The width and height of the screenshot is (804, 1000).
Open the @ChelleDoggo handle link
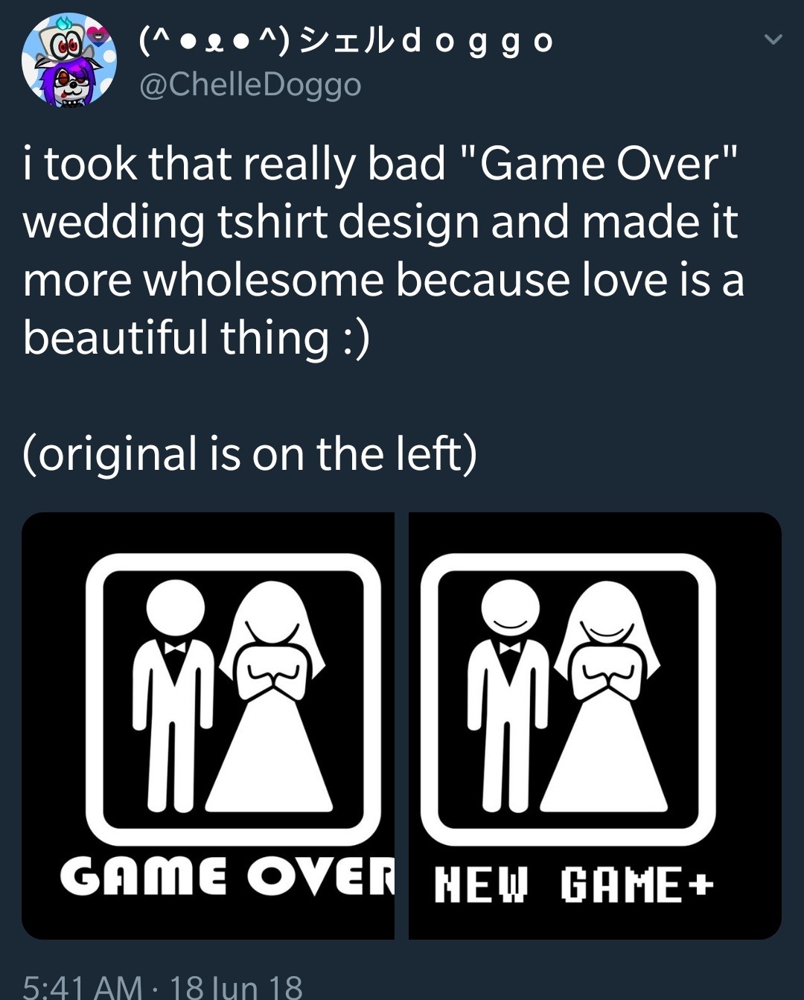coord(250,85)
